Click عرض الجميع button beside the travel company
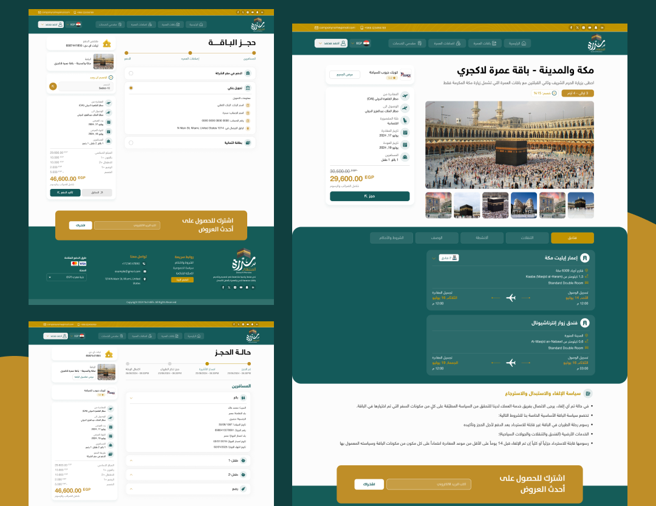This screenshot has height=506, width=656. point(345,75)
